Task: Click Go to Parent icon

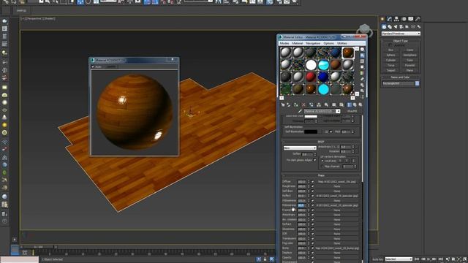Action: click(355, 104)
